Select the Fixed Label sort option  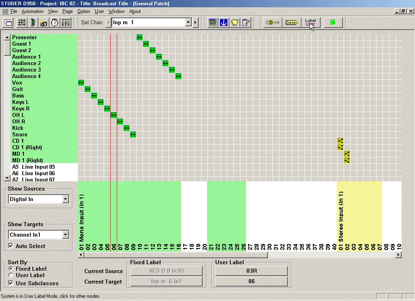[11, 269]
